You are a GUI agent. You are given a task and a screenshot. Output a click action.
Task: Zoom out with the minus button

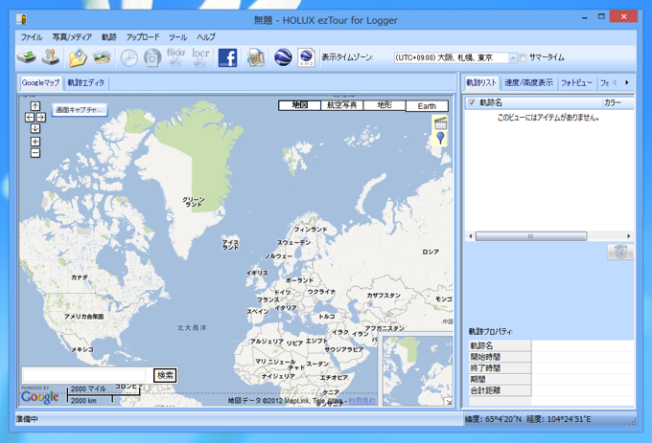(35, 153)
